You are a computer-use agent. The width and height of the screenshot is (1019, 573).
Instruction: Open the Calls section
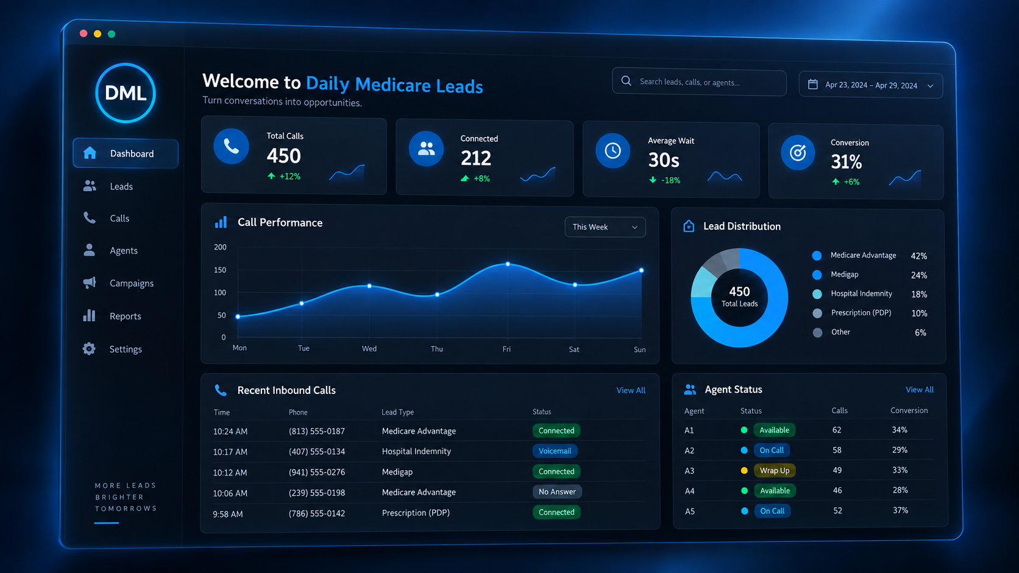[119, 218]
